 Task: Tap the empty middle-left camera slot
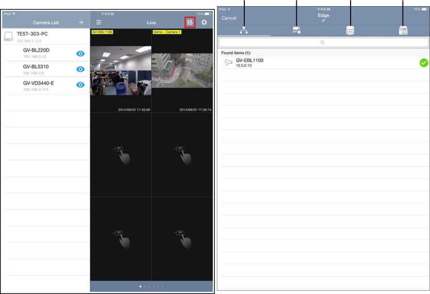(x=120, y=155)
